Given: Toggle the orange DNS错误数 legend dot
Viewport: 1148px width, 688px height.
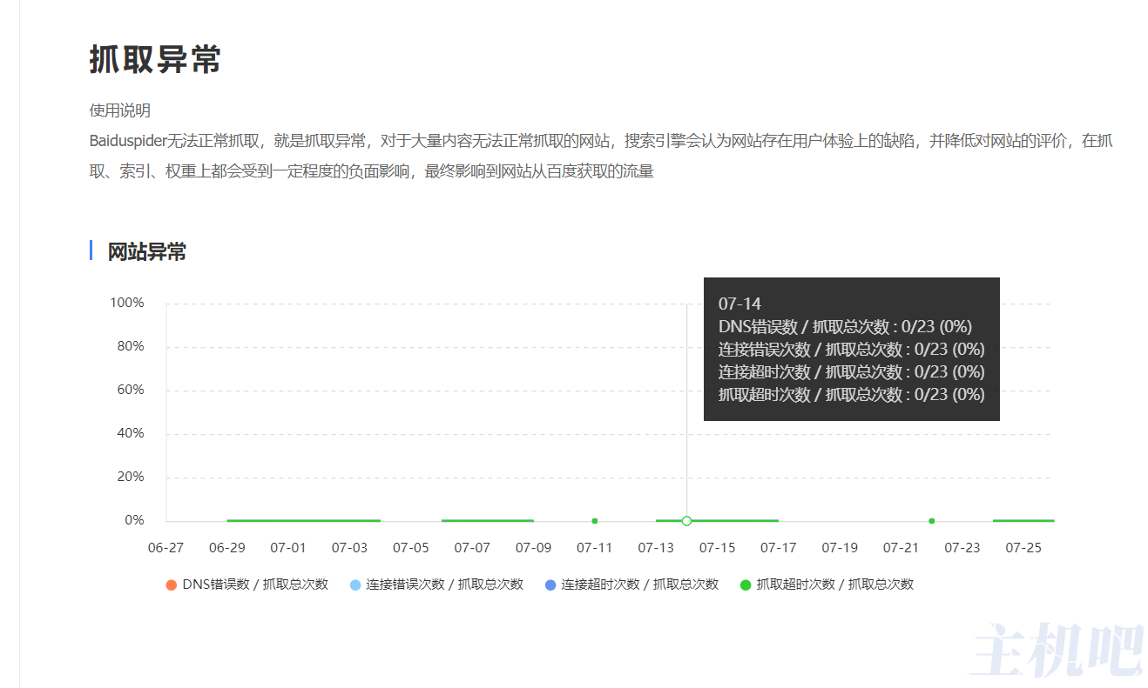Looking at the screenshot, I should coord(171,584).
